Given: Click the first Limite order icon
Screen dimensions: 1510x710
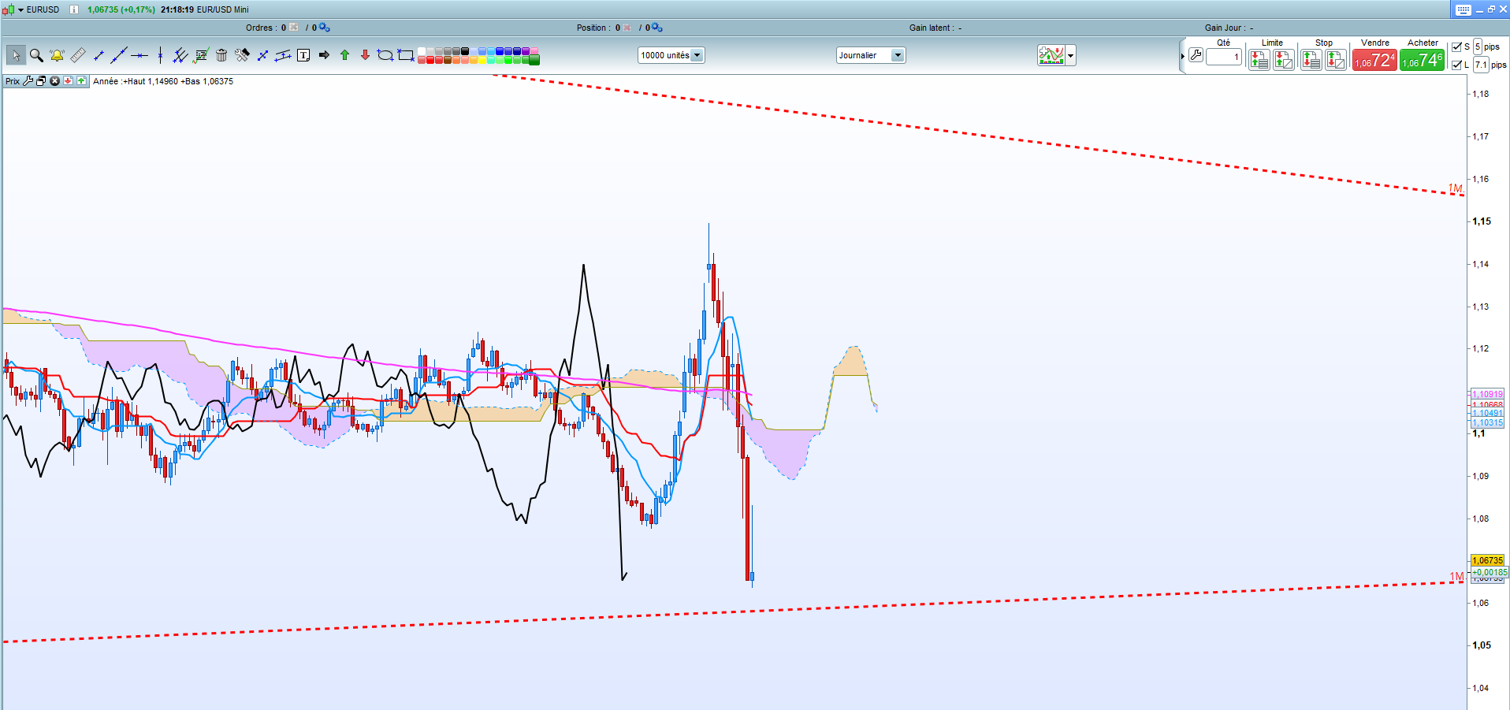Looking at the screenshot, I should (x=1259, y=60).
